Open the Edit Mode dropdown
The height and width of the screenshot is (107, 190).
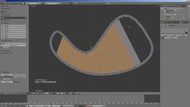click(x=26, y=93)
